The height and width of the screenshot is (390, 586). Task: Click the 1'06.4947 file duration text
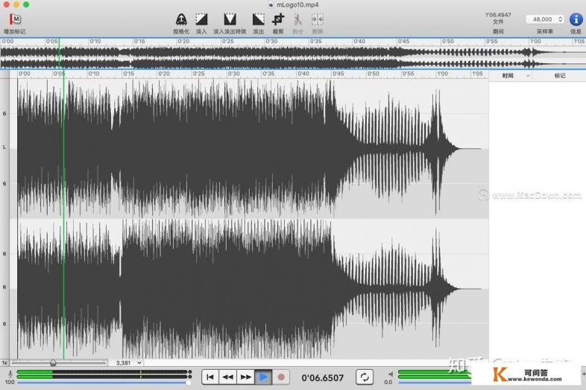(x=498, y=15)
